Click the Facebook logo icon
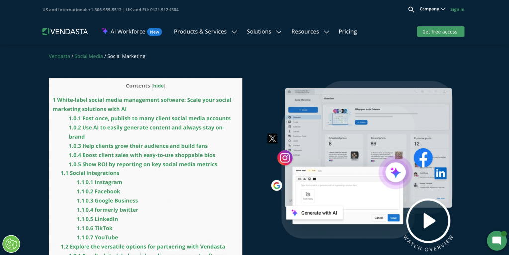 (423, 158)
